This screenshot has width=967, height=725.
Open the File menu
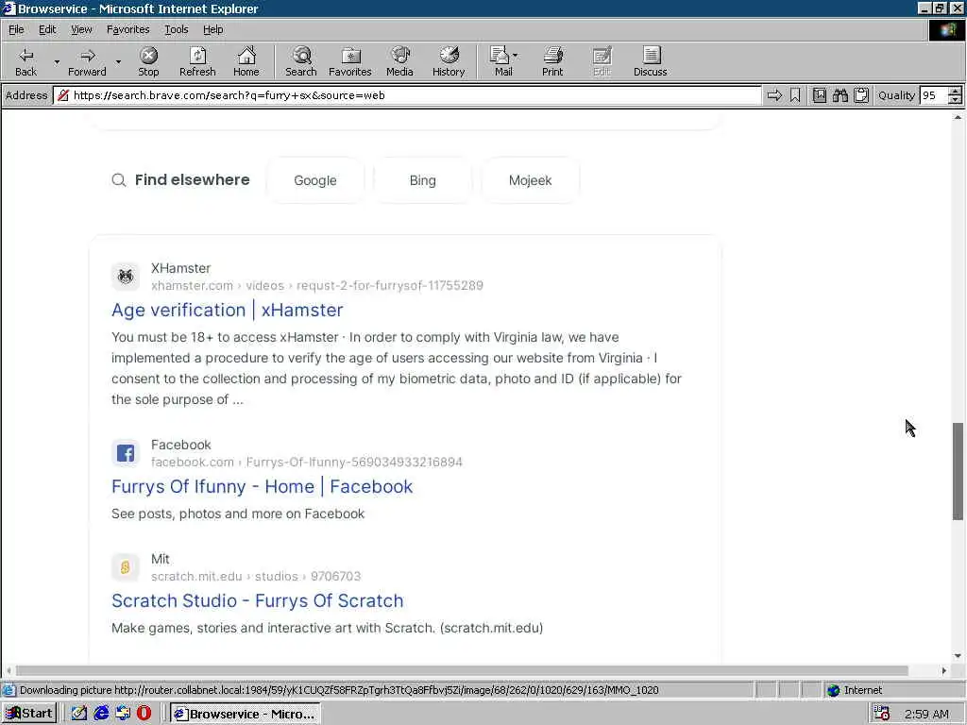pos(16,29)
